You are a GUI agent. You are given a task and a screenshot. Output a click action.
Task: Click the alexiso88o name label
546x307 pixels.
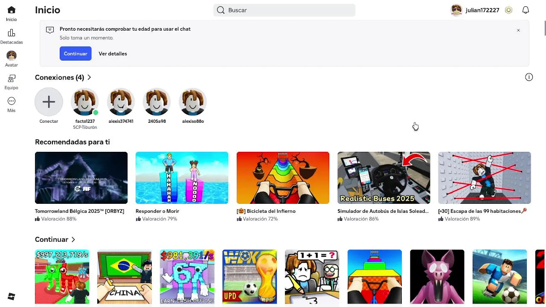point(193,121)
